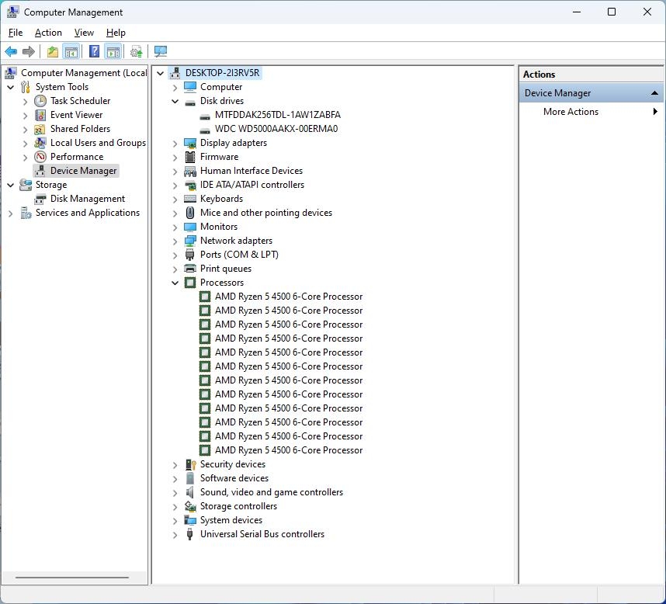
Task: Open the Action menu
Action: tap(48, 33)
